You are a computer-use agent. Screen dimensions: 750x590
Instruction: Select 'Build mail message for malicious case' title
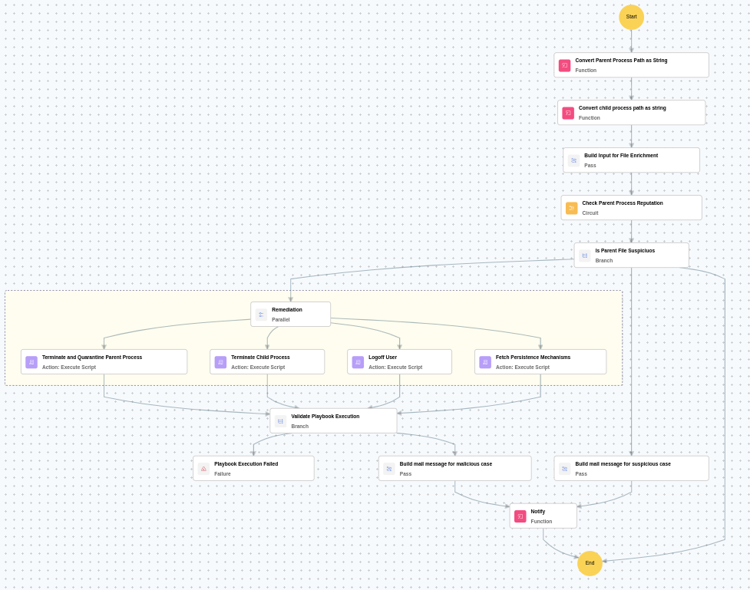(446, 463)
